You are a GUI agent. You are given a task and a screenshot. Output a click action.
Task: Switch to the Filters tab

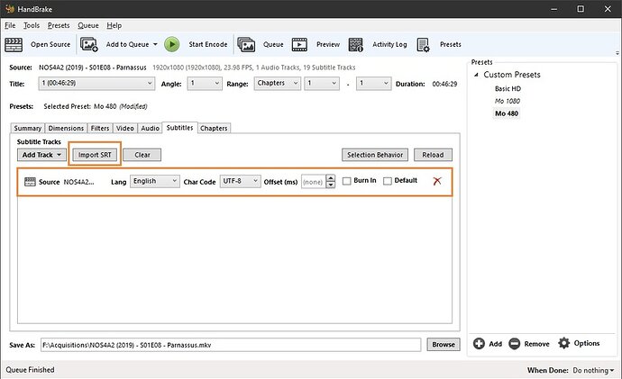(100, 129)
